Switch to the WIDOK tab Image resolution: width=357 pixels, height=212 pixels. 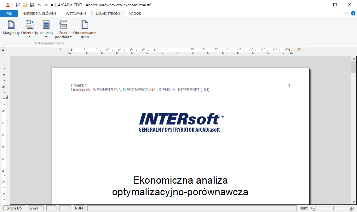pyautogui.click(x=135, y=14)
